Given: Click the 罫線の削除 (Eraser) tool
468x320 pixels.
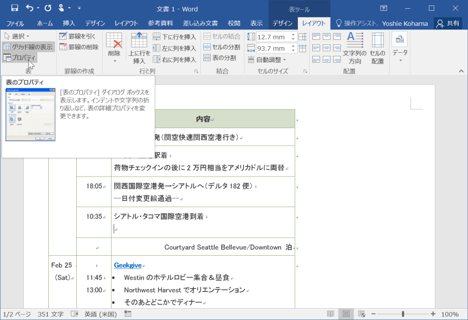Looking at the screenshot, I should coord(79,46).
